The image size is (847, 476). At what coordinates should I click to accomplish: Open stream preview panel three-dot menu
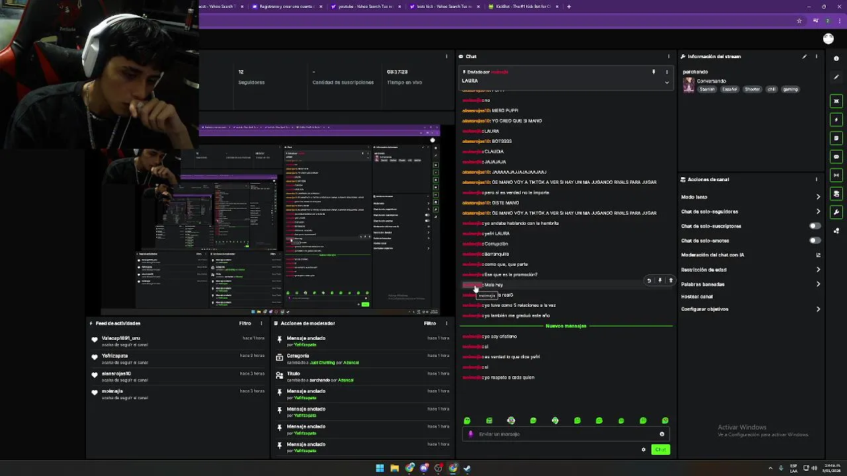tap(447, 56)
